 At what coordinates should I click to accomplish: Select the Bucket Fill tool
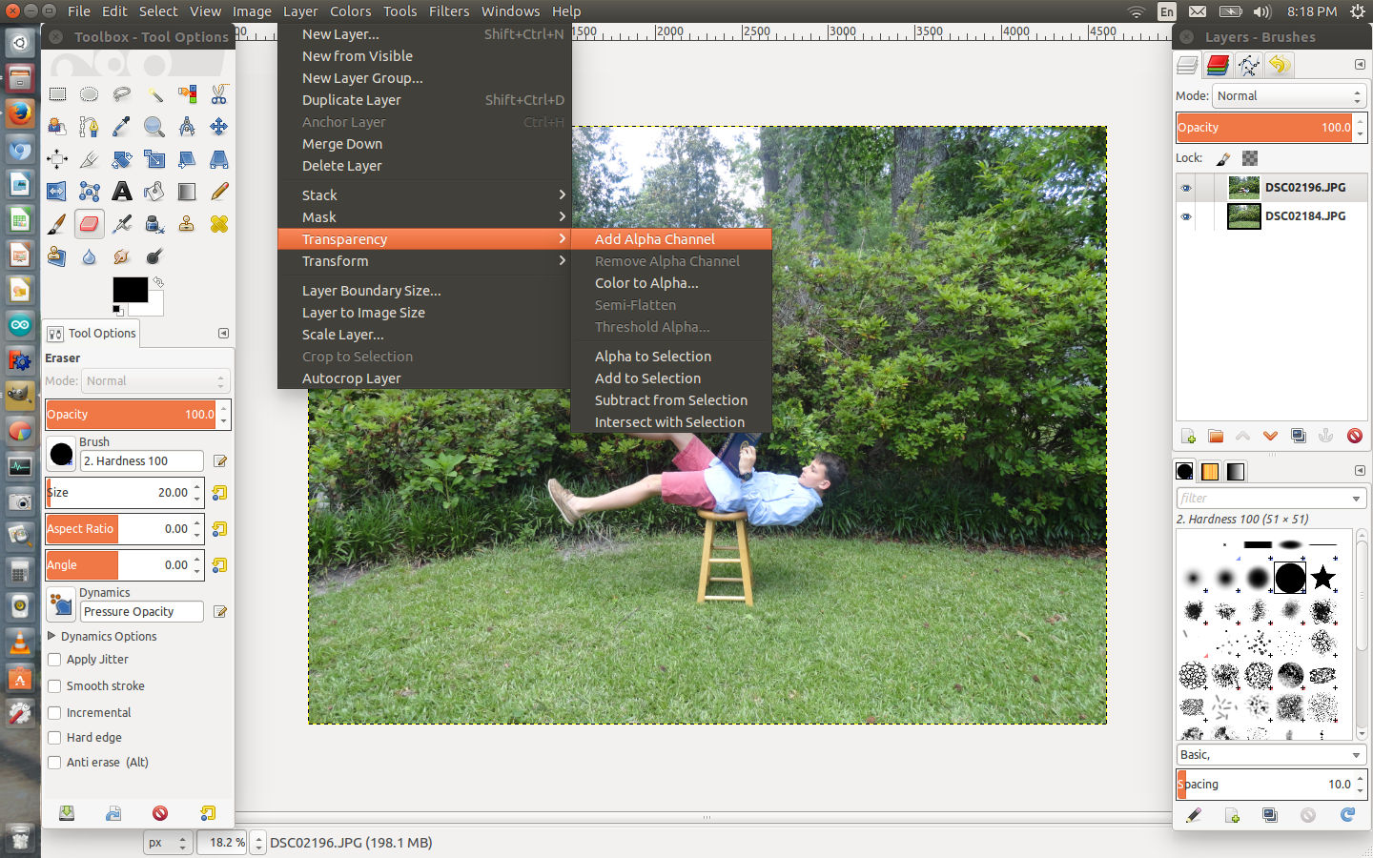[154, 192]
